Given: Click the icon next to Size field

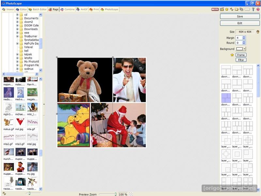Looking at the screenshot, I should click(x=258, y=32).
